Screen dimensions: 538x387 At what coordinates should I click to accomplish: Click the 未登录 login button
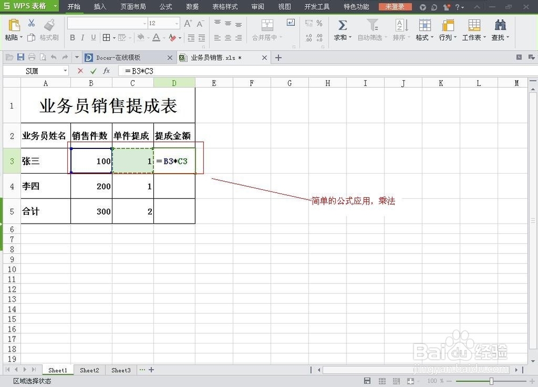click(x=395, y=6)
